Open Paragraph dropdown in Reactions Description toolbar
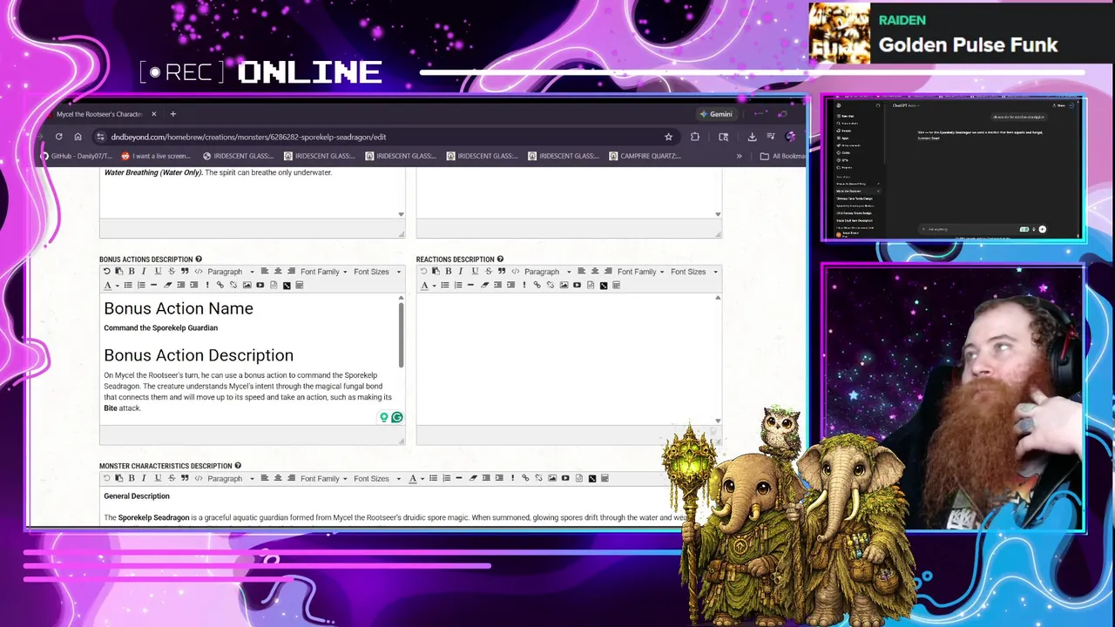Viewport: 1115px width, 627px height. coord(548,272)
